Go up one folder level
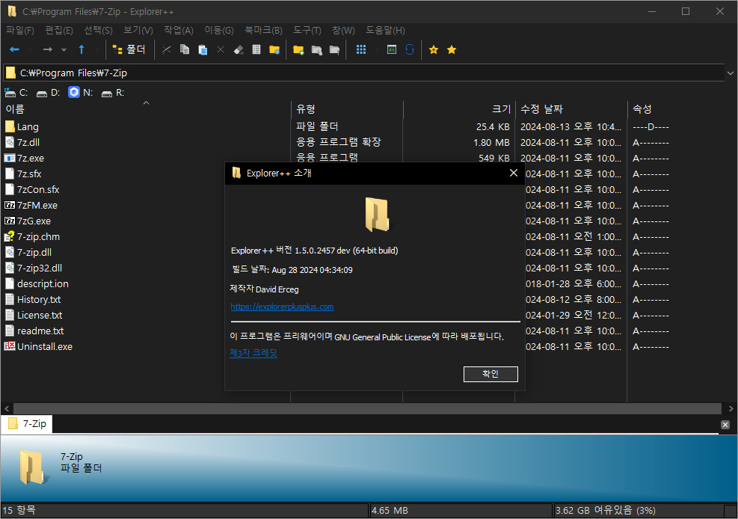 coord(82,49)
